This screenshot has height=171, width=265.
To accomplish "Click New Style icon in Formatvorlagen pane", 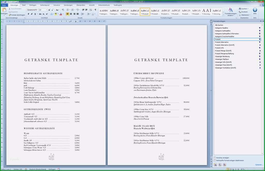I will tap(215, 165).
